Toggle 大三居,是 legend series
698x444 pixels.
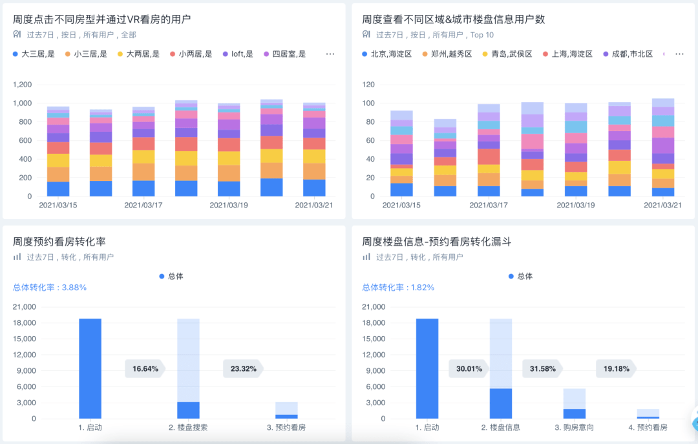34,54
